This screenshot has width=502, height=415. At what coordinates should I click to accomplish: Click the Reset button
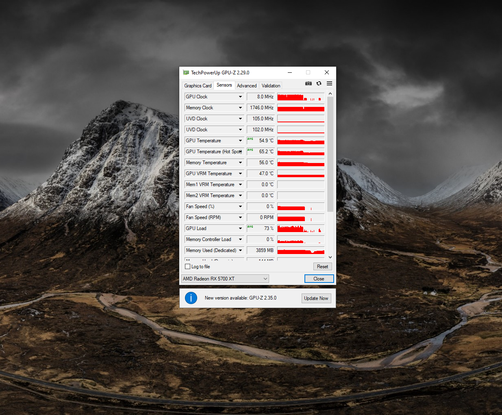(323, 267)
